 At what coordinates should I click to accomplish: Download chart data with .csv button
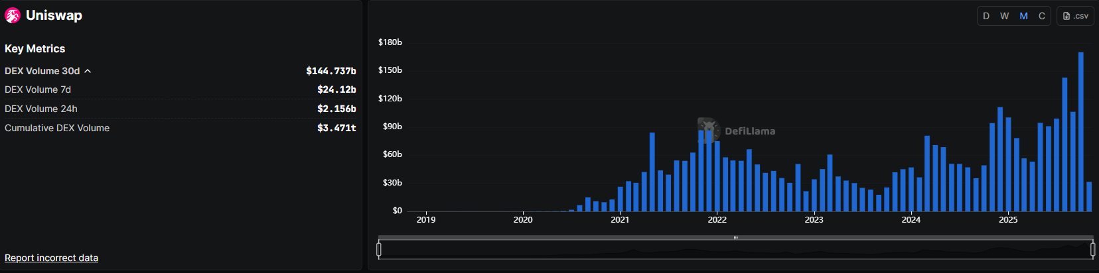pyautogui.click(x=1075, y=16)
